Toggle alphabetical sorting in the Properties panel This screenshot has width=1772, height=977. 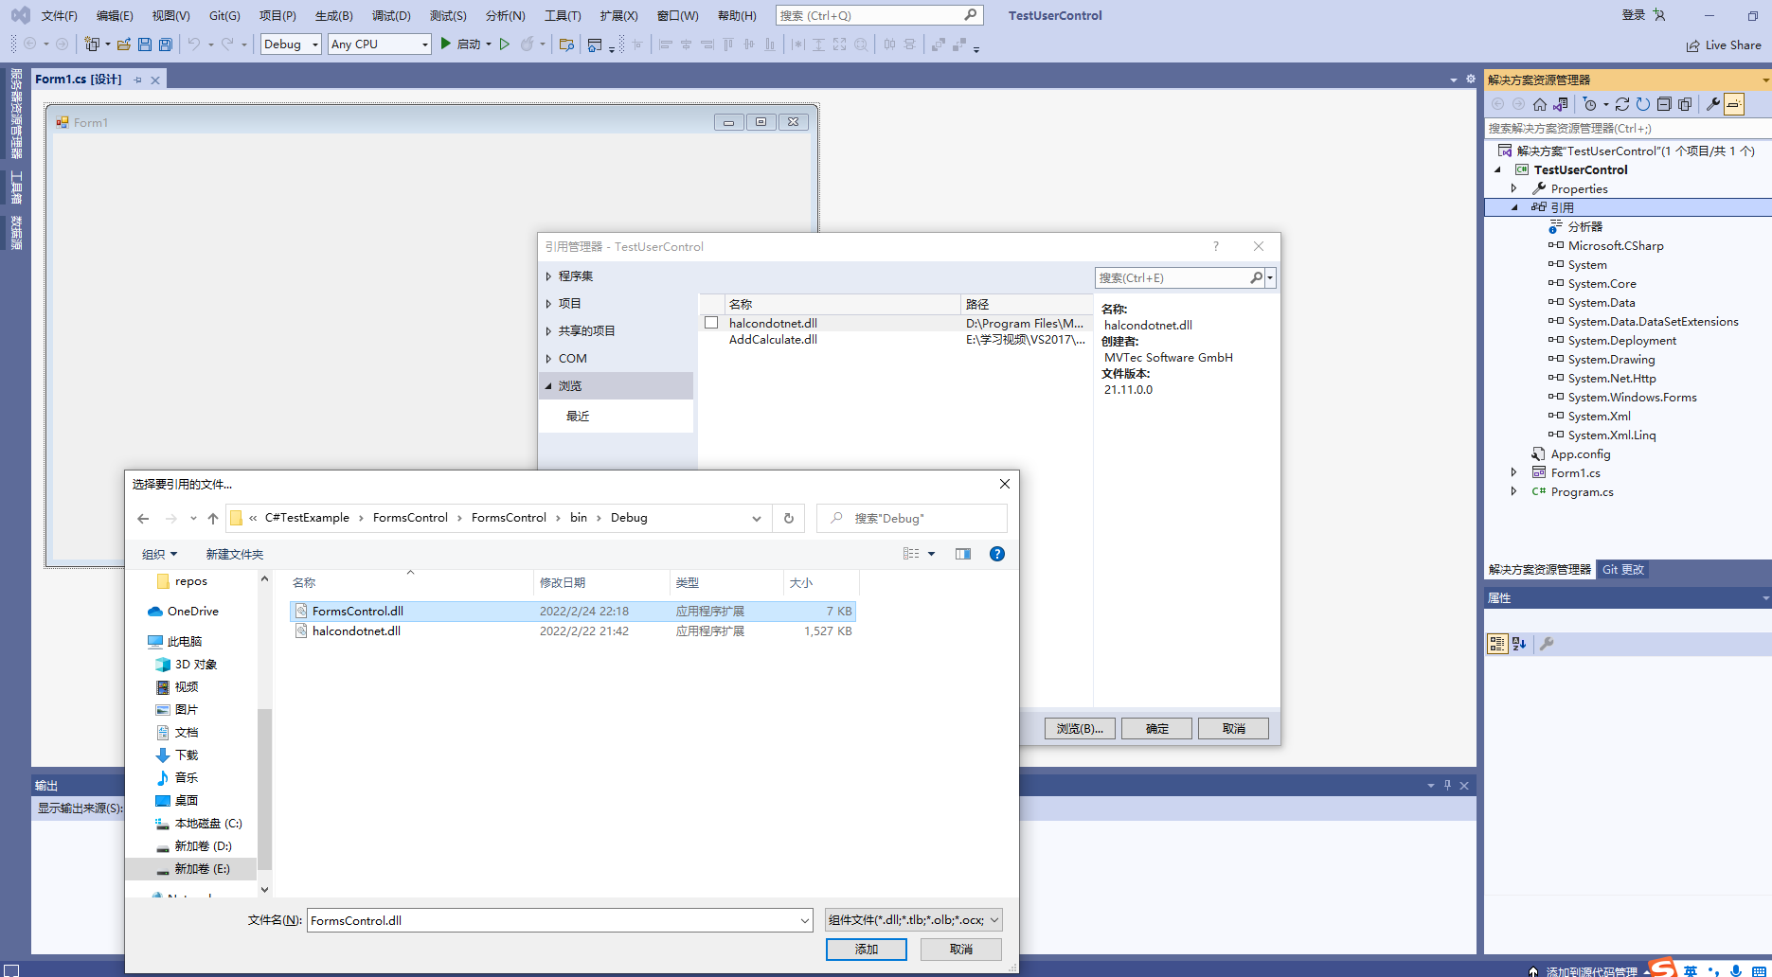pos(1519,644)
